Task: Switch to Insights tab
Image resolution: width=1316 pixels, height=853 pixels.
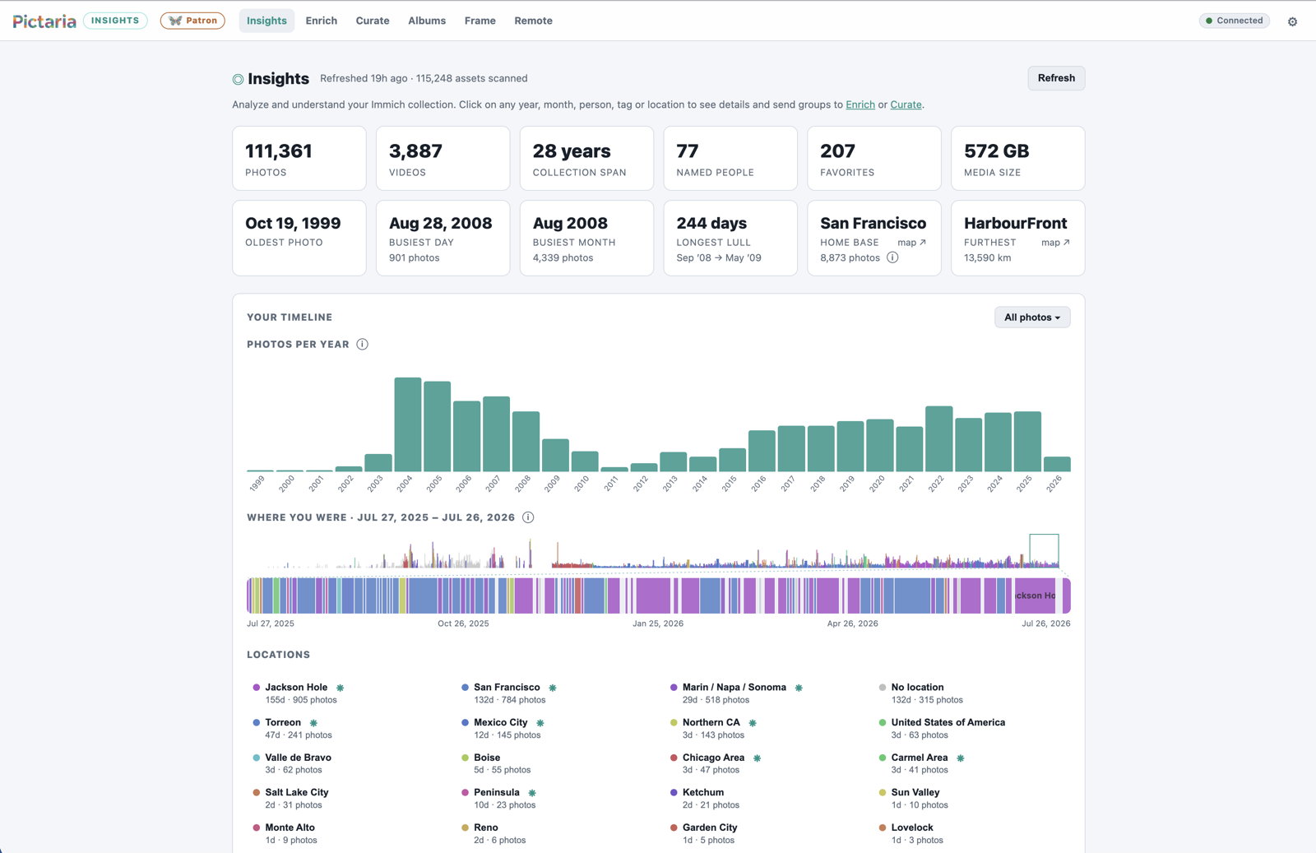Action: [x=266, y=21]
